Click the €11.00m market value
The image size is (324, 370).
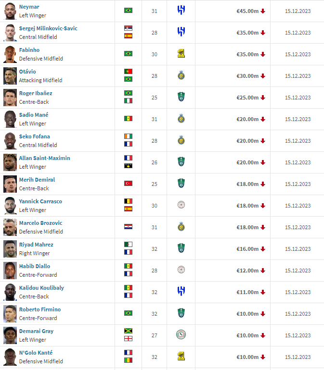pos(247,292)
